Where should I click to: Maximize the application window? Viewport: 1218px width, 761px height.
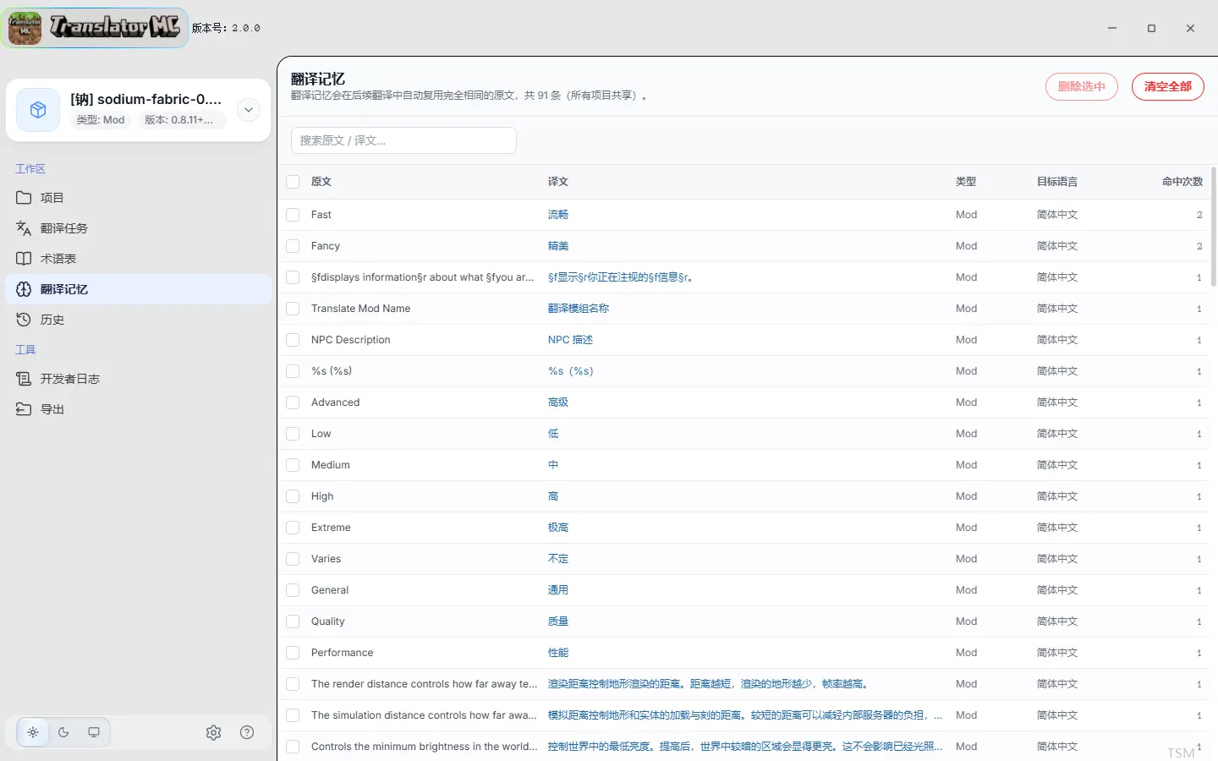tap(1151, 28)
